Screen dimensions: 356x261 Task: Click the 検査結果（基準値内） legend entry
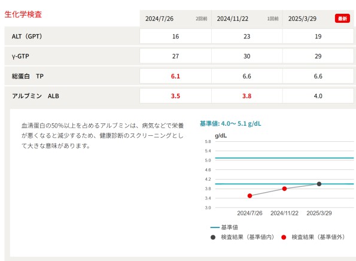242,237
